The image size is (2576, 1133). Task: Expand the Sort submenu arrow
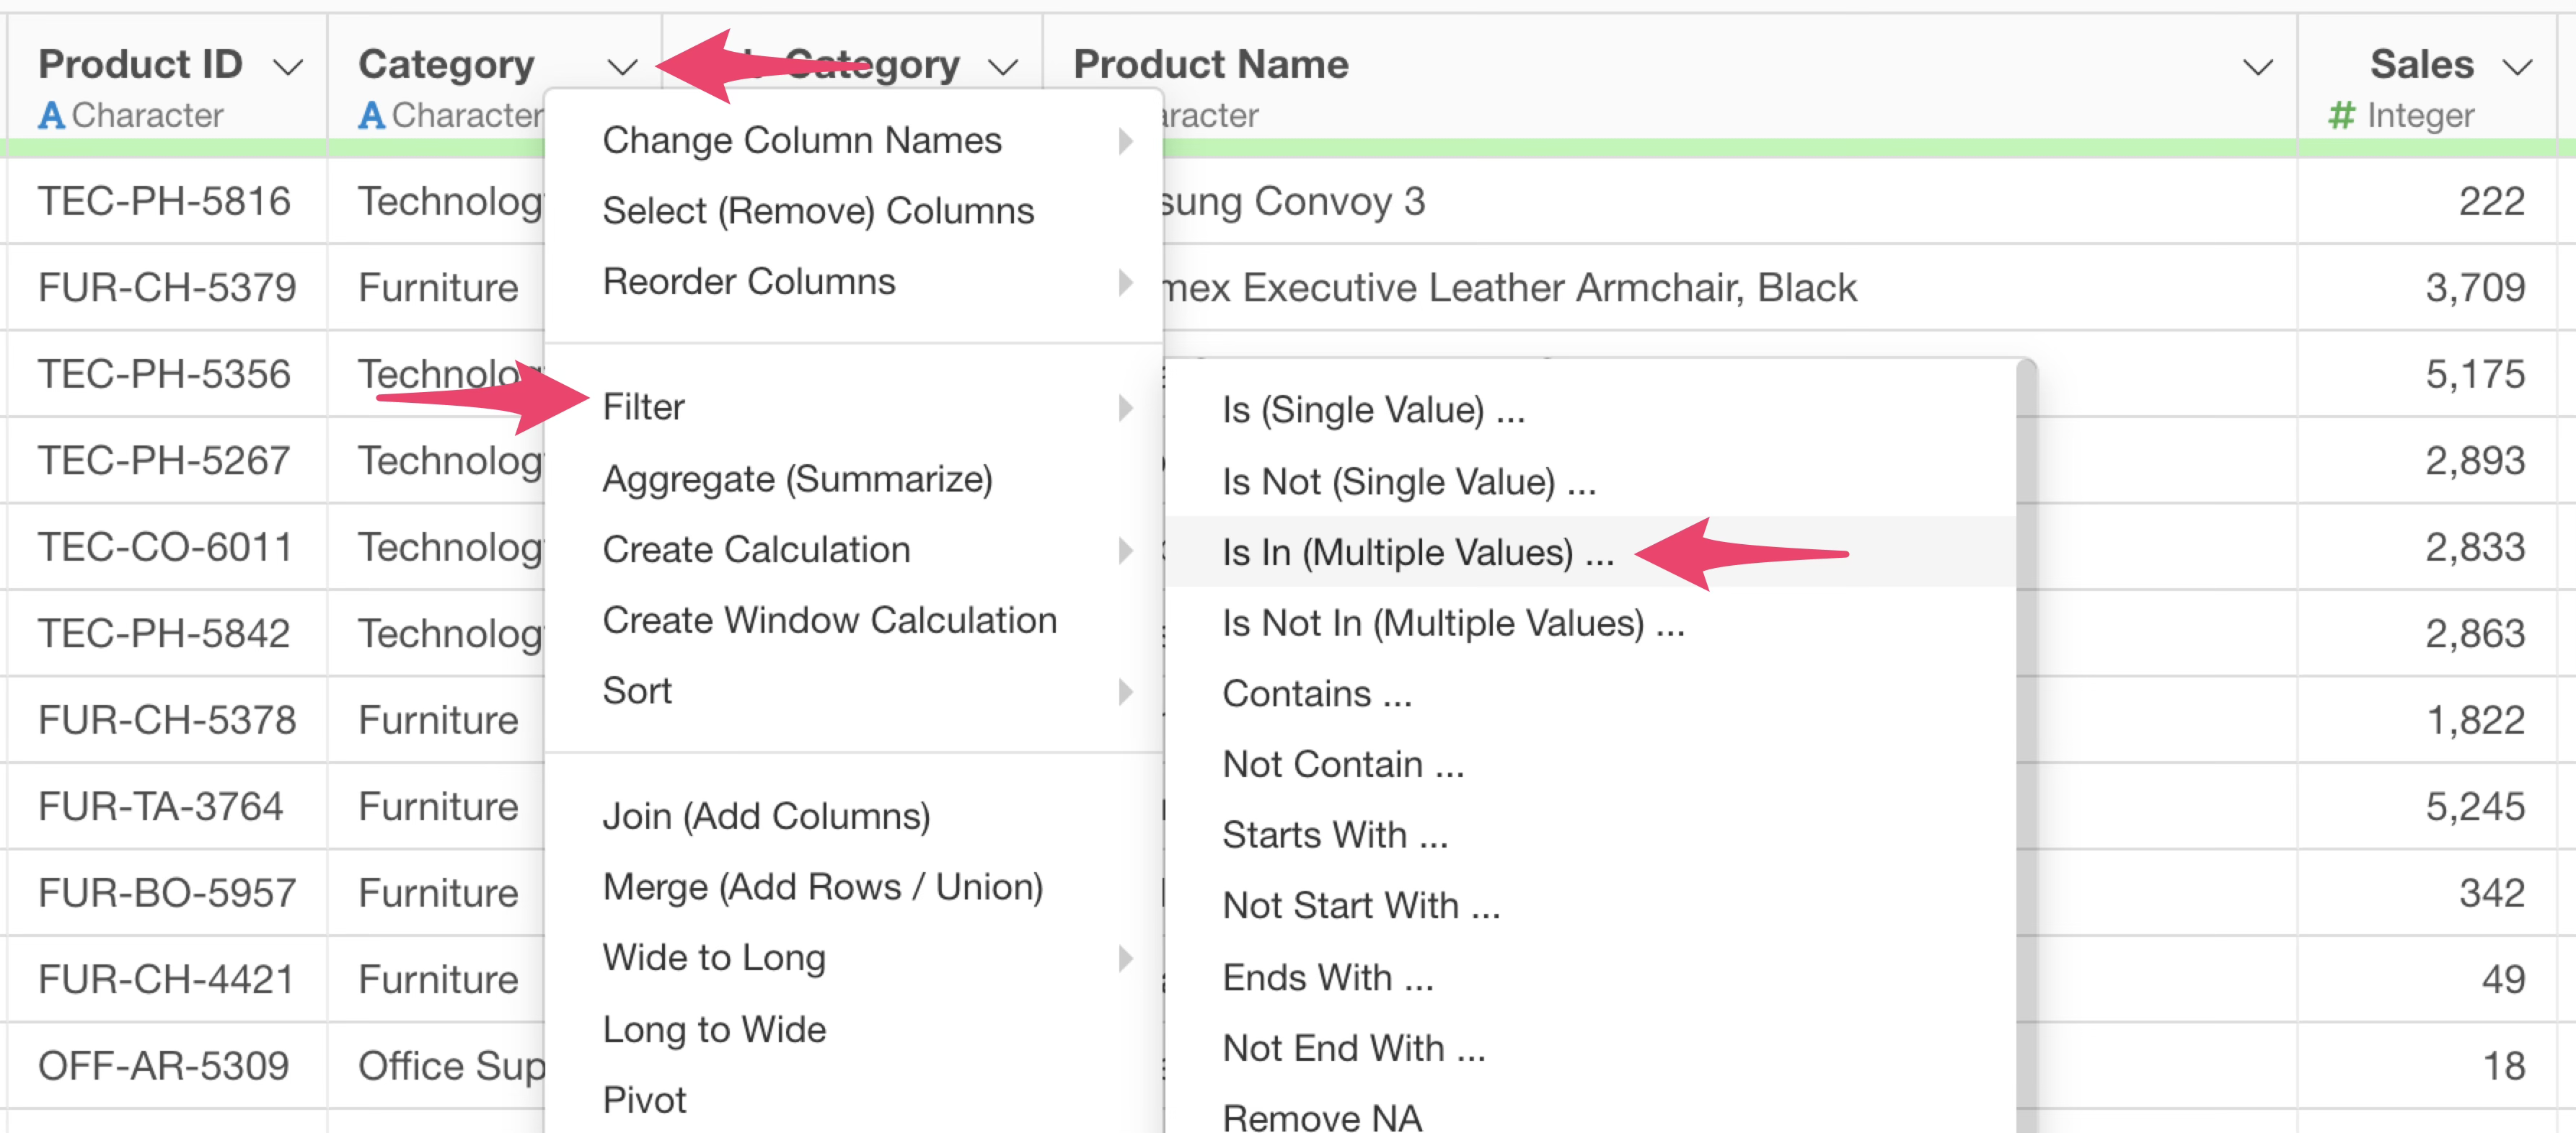click(1125, 691)
